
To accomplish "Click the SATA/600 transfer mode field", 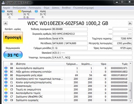I will tap(70, 43).
